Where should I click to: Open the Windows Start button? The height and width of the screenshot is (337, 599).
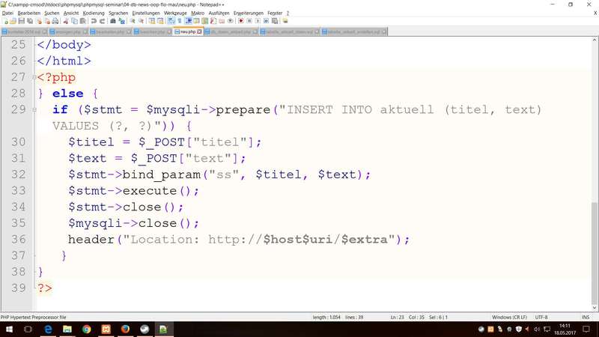(x=9, y=329)
